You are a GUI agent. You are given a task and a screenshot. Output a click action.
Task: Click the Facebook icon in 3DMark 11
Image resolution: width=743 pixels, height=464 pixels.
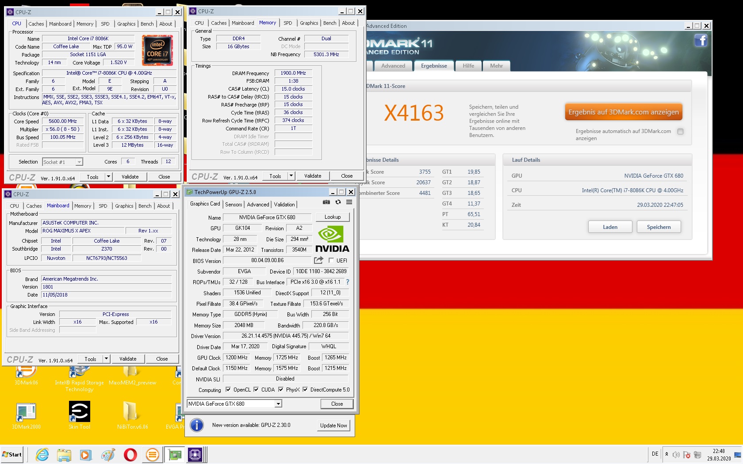tap(701, 41)
